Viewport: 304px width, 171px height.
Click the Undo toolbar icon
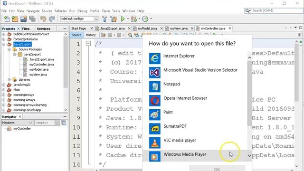click(x=43, y=19)
